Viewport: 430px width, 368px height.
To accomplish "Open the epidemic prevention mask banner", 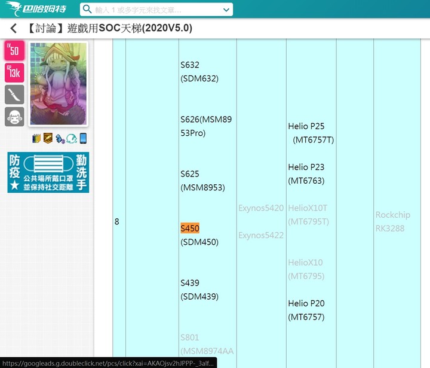I will pyautogui.click(x=48, y=172).
